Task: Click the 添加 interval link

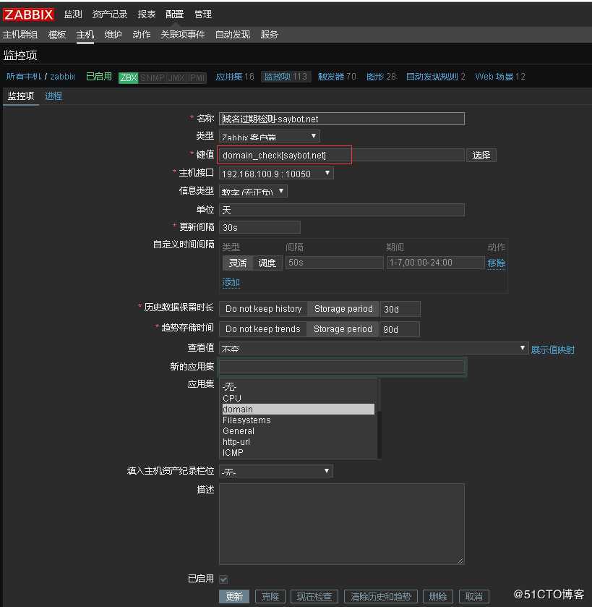Action: [231, 282]
